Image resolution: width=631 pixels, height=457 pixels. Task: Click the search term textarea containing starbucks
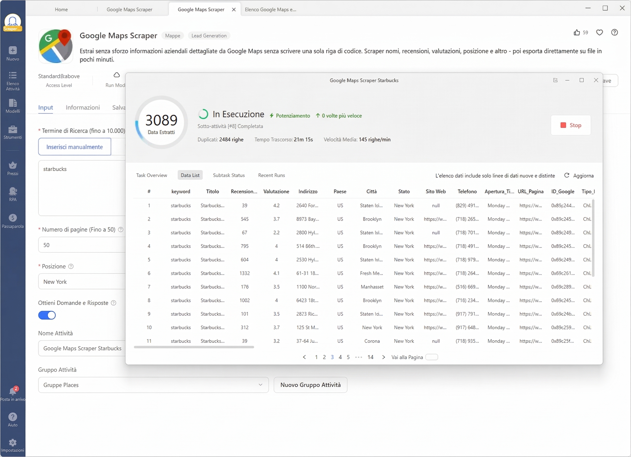[82, 188]
